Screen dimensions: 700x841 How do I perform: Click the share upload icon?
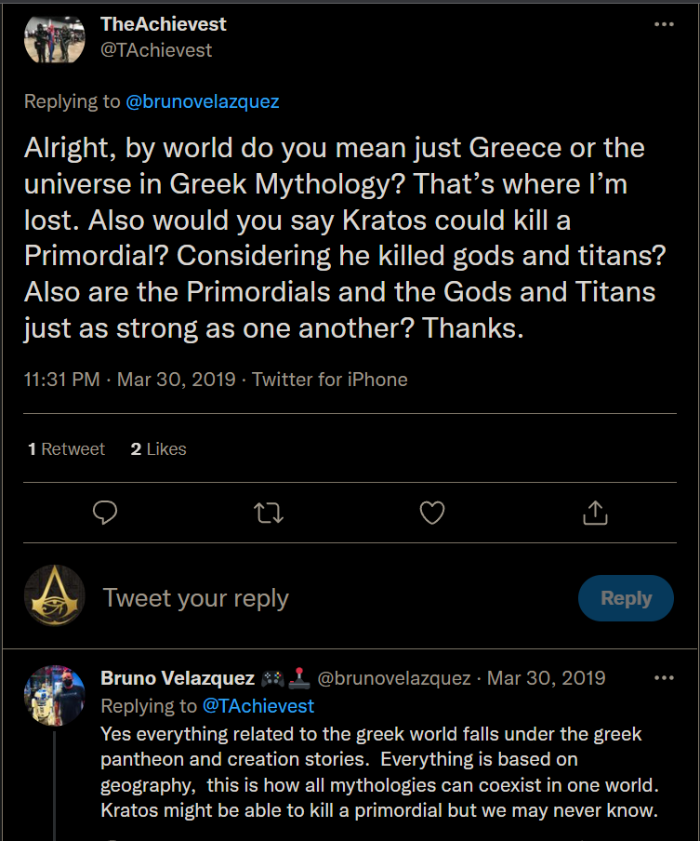[x=595, y=513]
